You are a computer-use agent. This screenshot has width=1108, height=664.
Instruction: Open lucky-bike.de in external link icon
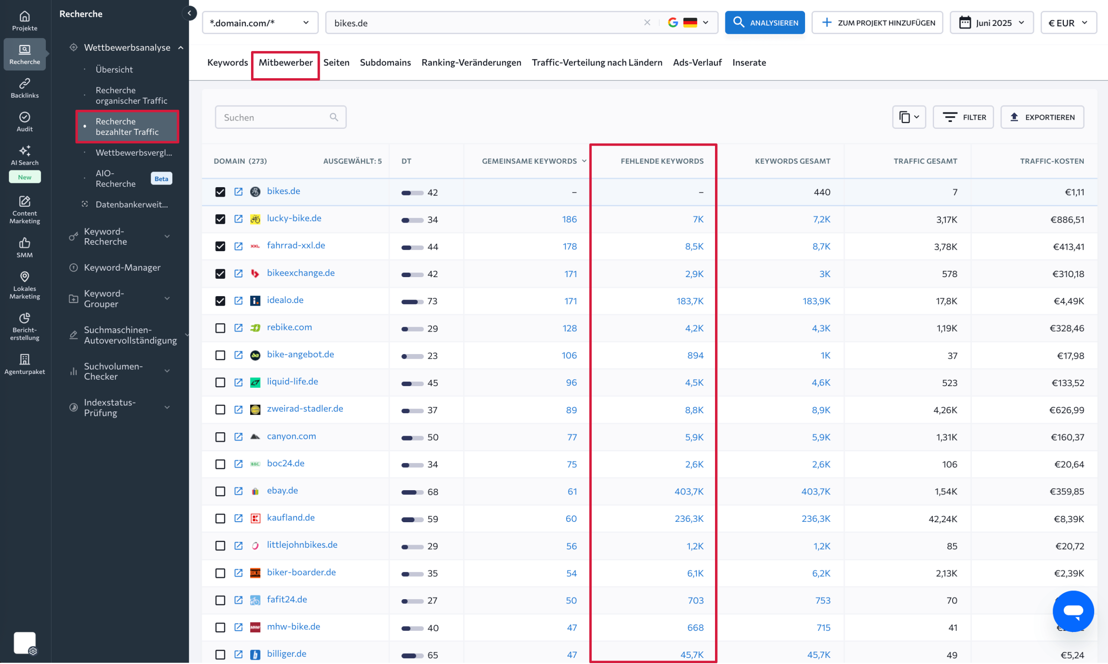(x=238, y=219)
